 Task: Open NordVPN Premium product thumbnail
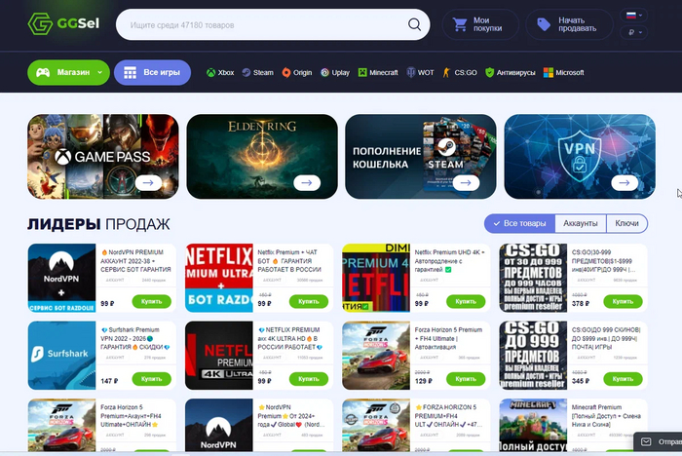[x=61, y=278]
